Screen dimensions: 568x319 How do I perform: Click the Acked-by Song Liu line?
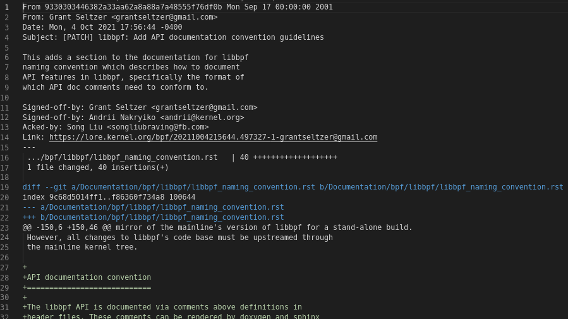[116, 127]
